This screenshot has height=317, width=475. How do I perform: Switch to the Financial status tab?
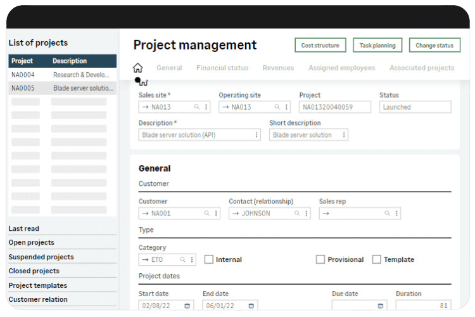click(x=222, y=68)
